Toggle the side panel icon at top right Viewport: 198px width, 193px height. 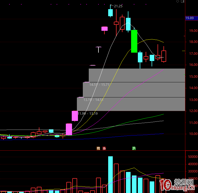183,1
